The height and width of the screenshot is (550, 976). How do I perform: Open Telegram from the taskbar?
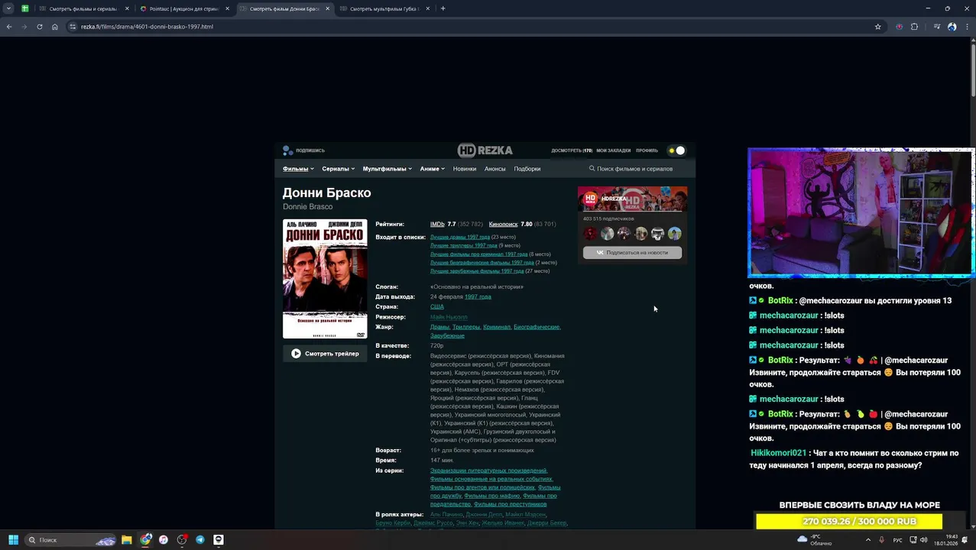coord(200,539)
